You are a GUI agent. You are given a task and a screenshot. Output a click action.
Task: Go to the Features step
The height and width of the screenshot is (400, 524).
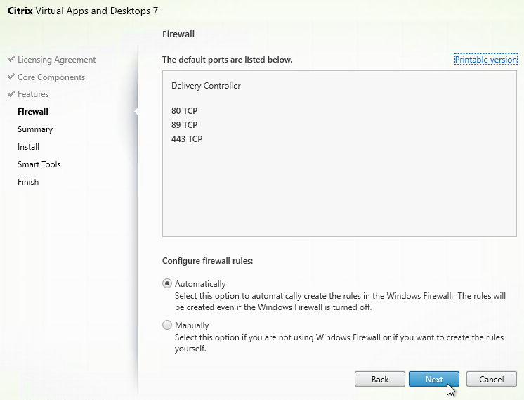coord(33,94)
